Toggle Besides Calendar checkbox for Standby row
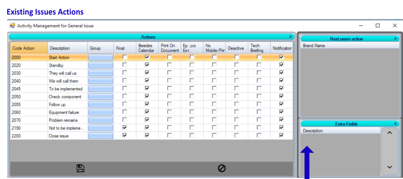Screen dimensions: 403x179 pyautogui.click(x=147, y=65)
